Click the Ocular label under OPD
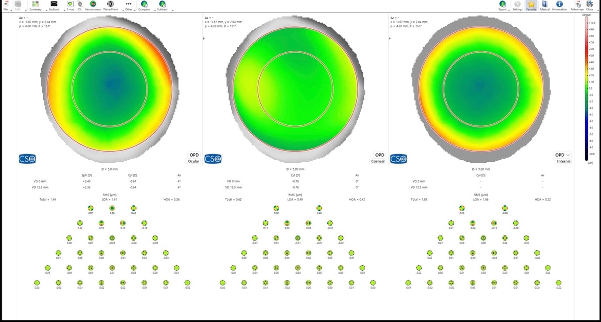Viewport: 601px width, 322px height. click(193, 161)
